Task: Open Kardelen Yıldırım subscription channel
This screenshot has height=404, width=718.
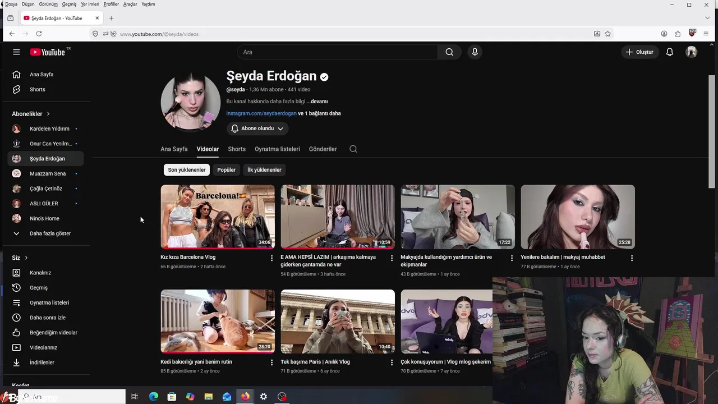Action: click(46, 129)
